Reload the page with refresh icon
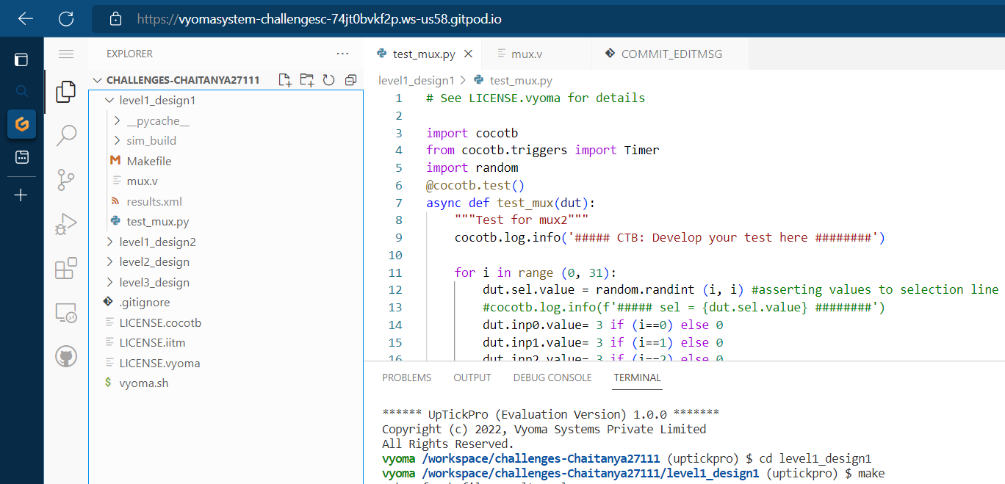This screenshot has height=484, width=1005. (66, 19)
